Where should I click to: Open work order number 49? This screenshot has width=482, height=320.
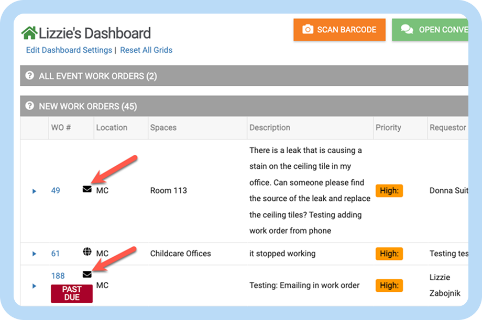pyautogui.click(x=56, y=191)
